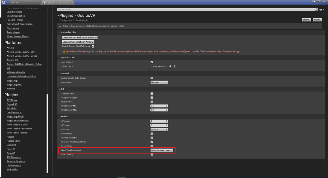Open Magic Leap SDK settings
Viewport: 328px width, 178px height.
14,85
